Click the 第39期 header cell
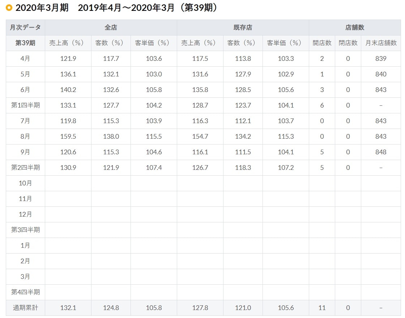The height and width of the screenshot is (318, 405). coord(25,43)
